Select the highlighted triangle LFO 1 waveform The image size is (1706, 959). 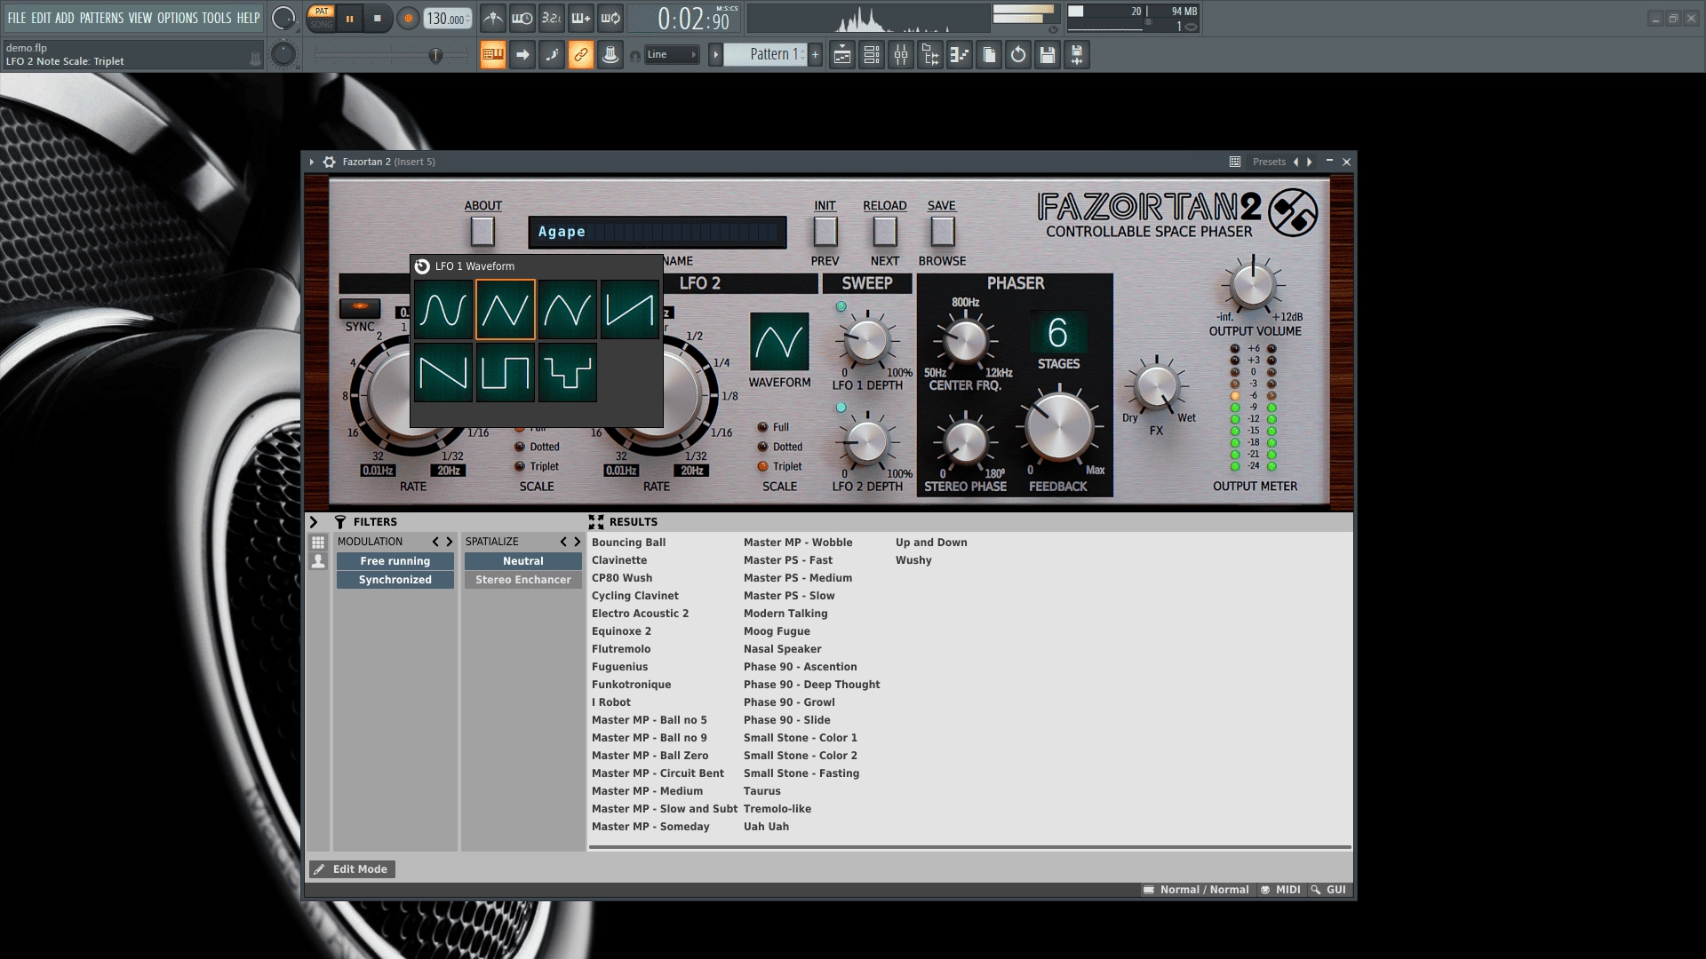click(506, 310)
